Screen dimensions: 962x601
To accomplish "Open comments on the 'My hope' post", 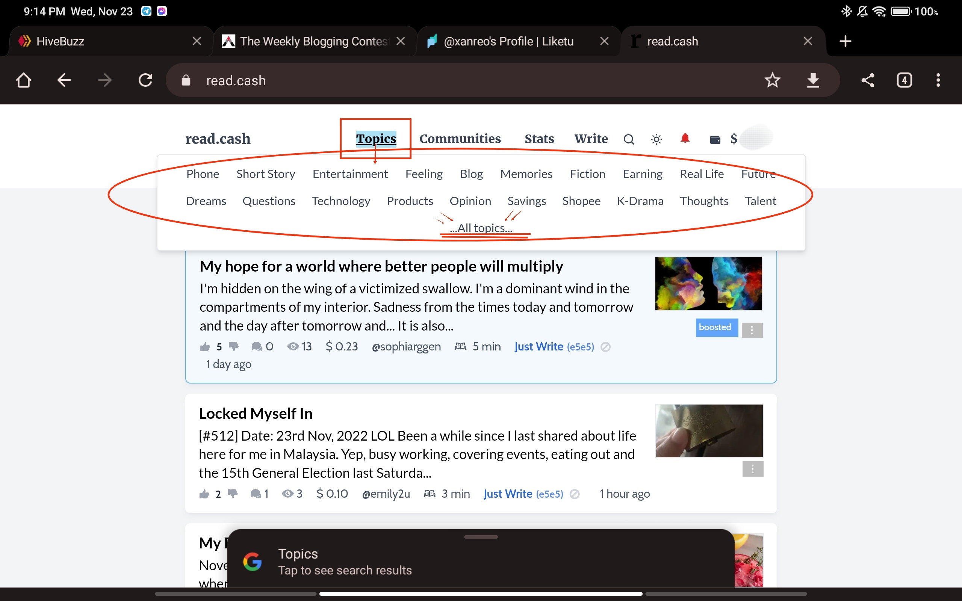I will click(x=257, y=347).
